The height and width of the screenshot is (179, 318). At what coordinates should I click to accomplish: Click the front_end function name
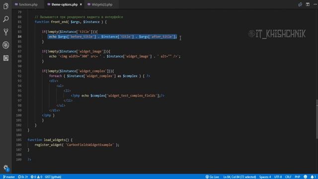(x=59, y=22)
